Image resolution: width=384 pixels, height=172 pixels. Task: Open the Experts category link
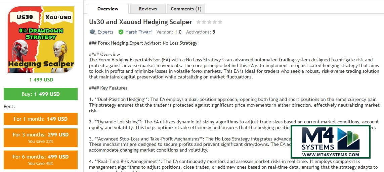point(105,32)
